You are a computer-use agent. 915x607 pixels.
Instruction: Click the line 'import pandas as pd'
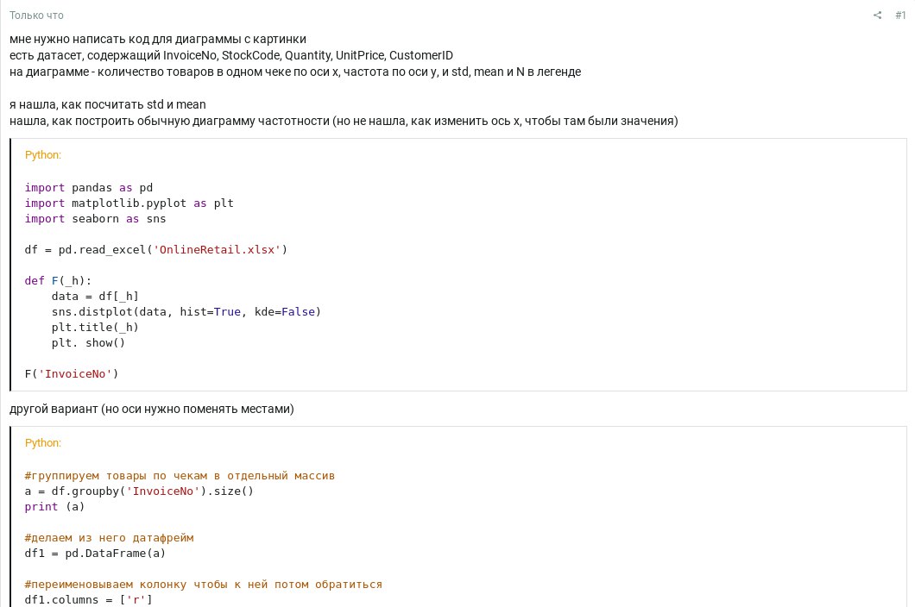pos(89,188)
